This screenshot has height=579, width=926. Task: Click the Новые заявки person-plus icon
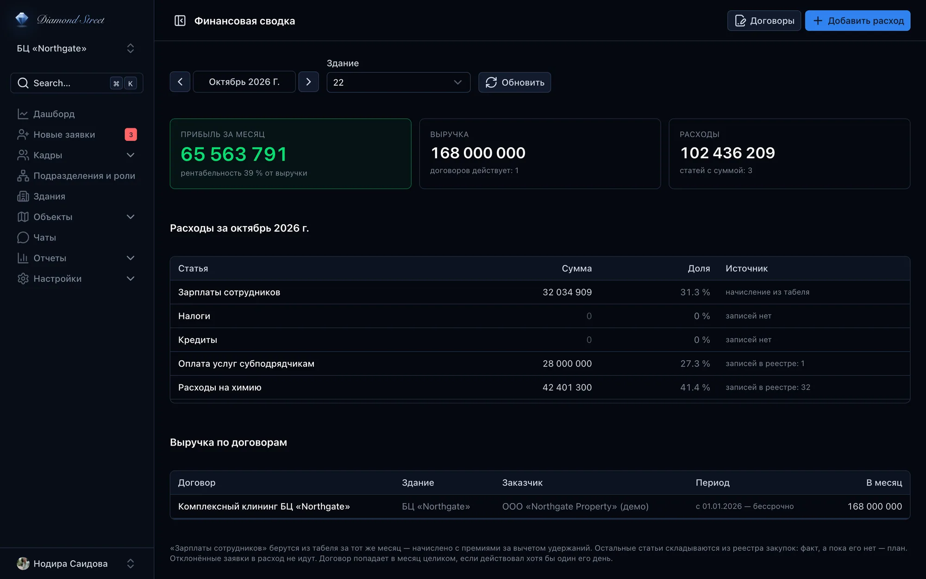click(x=23, y=134)
